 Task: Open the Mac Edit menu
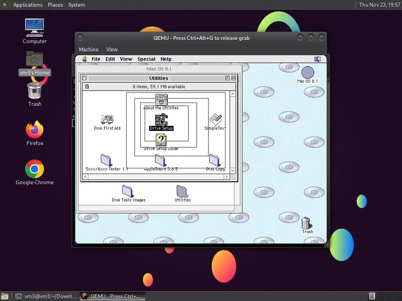pos(110,59)
